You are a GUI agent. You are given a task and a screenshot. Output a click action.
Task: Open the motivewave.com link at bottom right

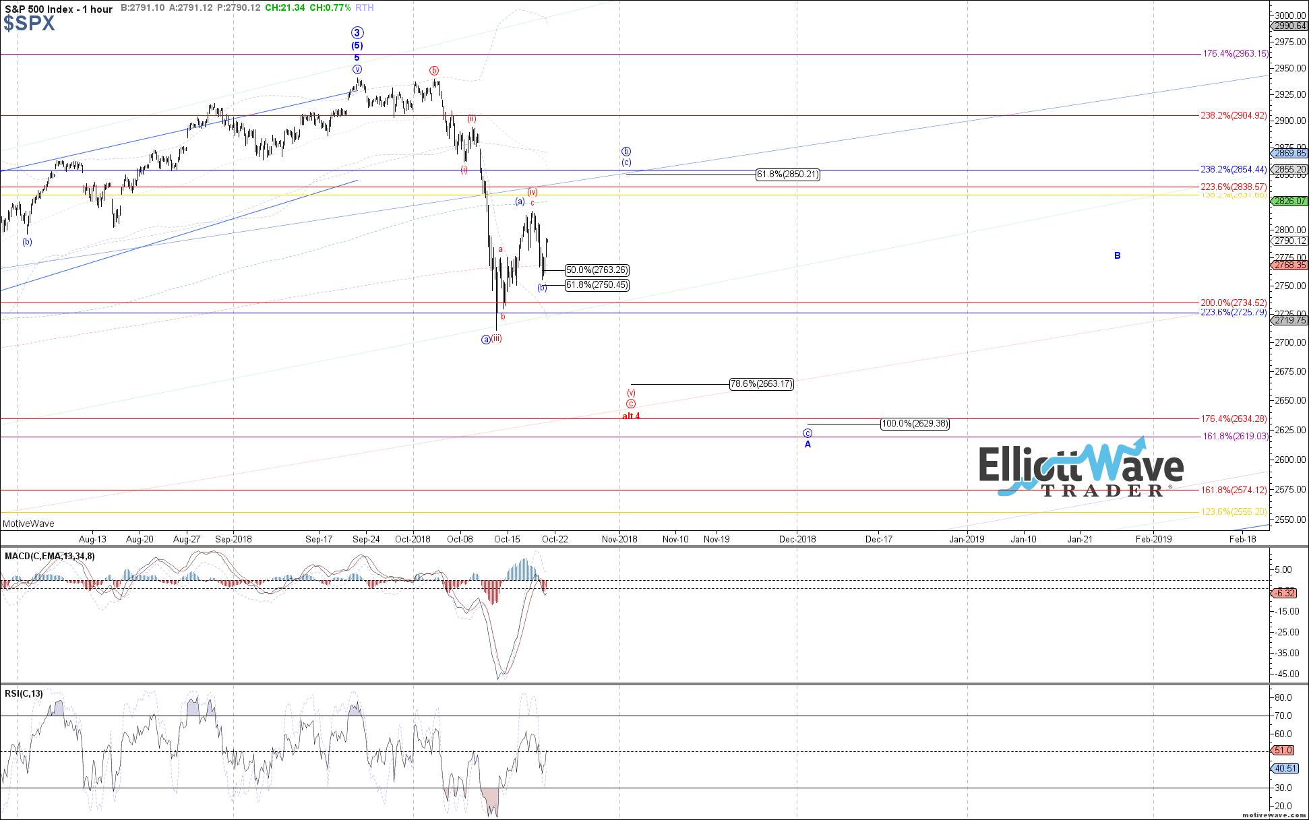(1275, 815)
